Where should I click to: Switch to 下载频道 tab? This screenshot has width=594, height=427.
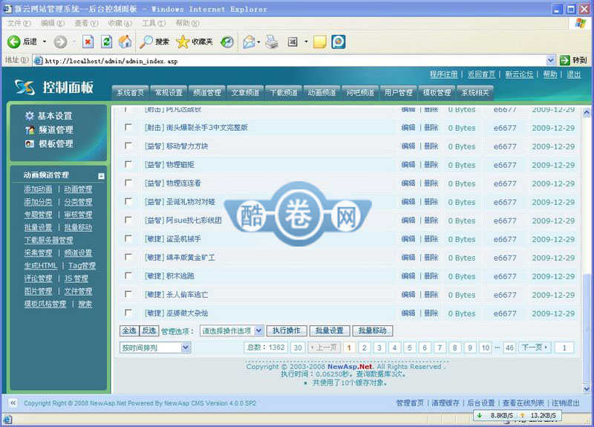tap(284, 93)
